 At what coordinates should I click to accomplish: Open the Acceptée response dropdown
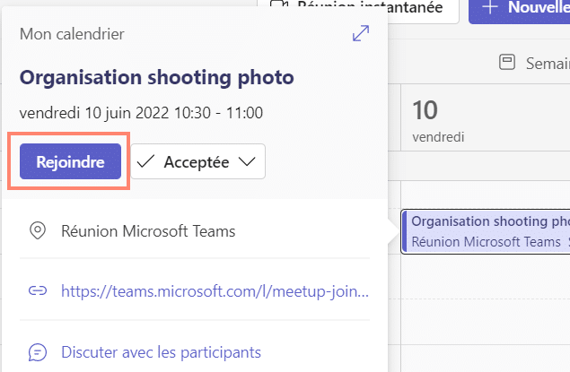click(198, 161)
